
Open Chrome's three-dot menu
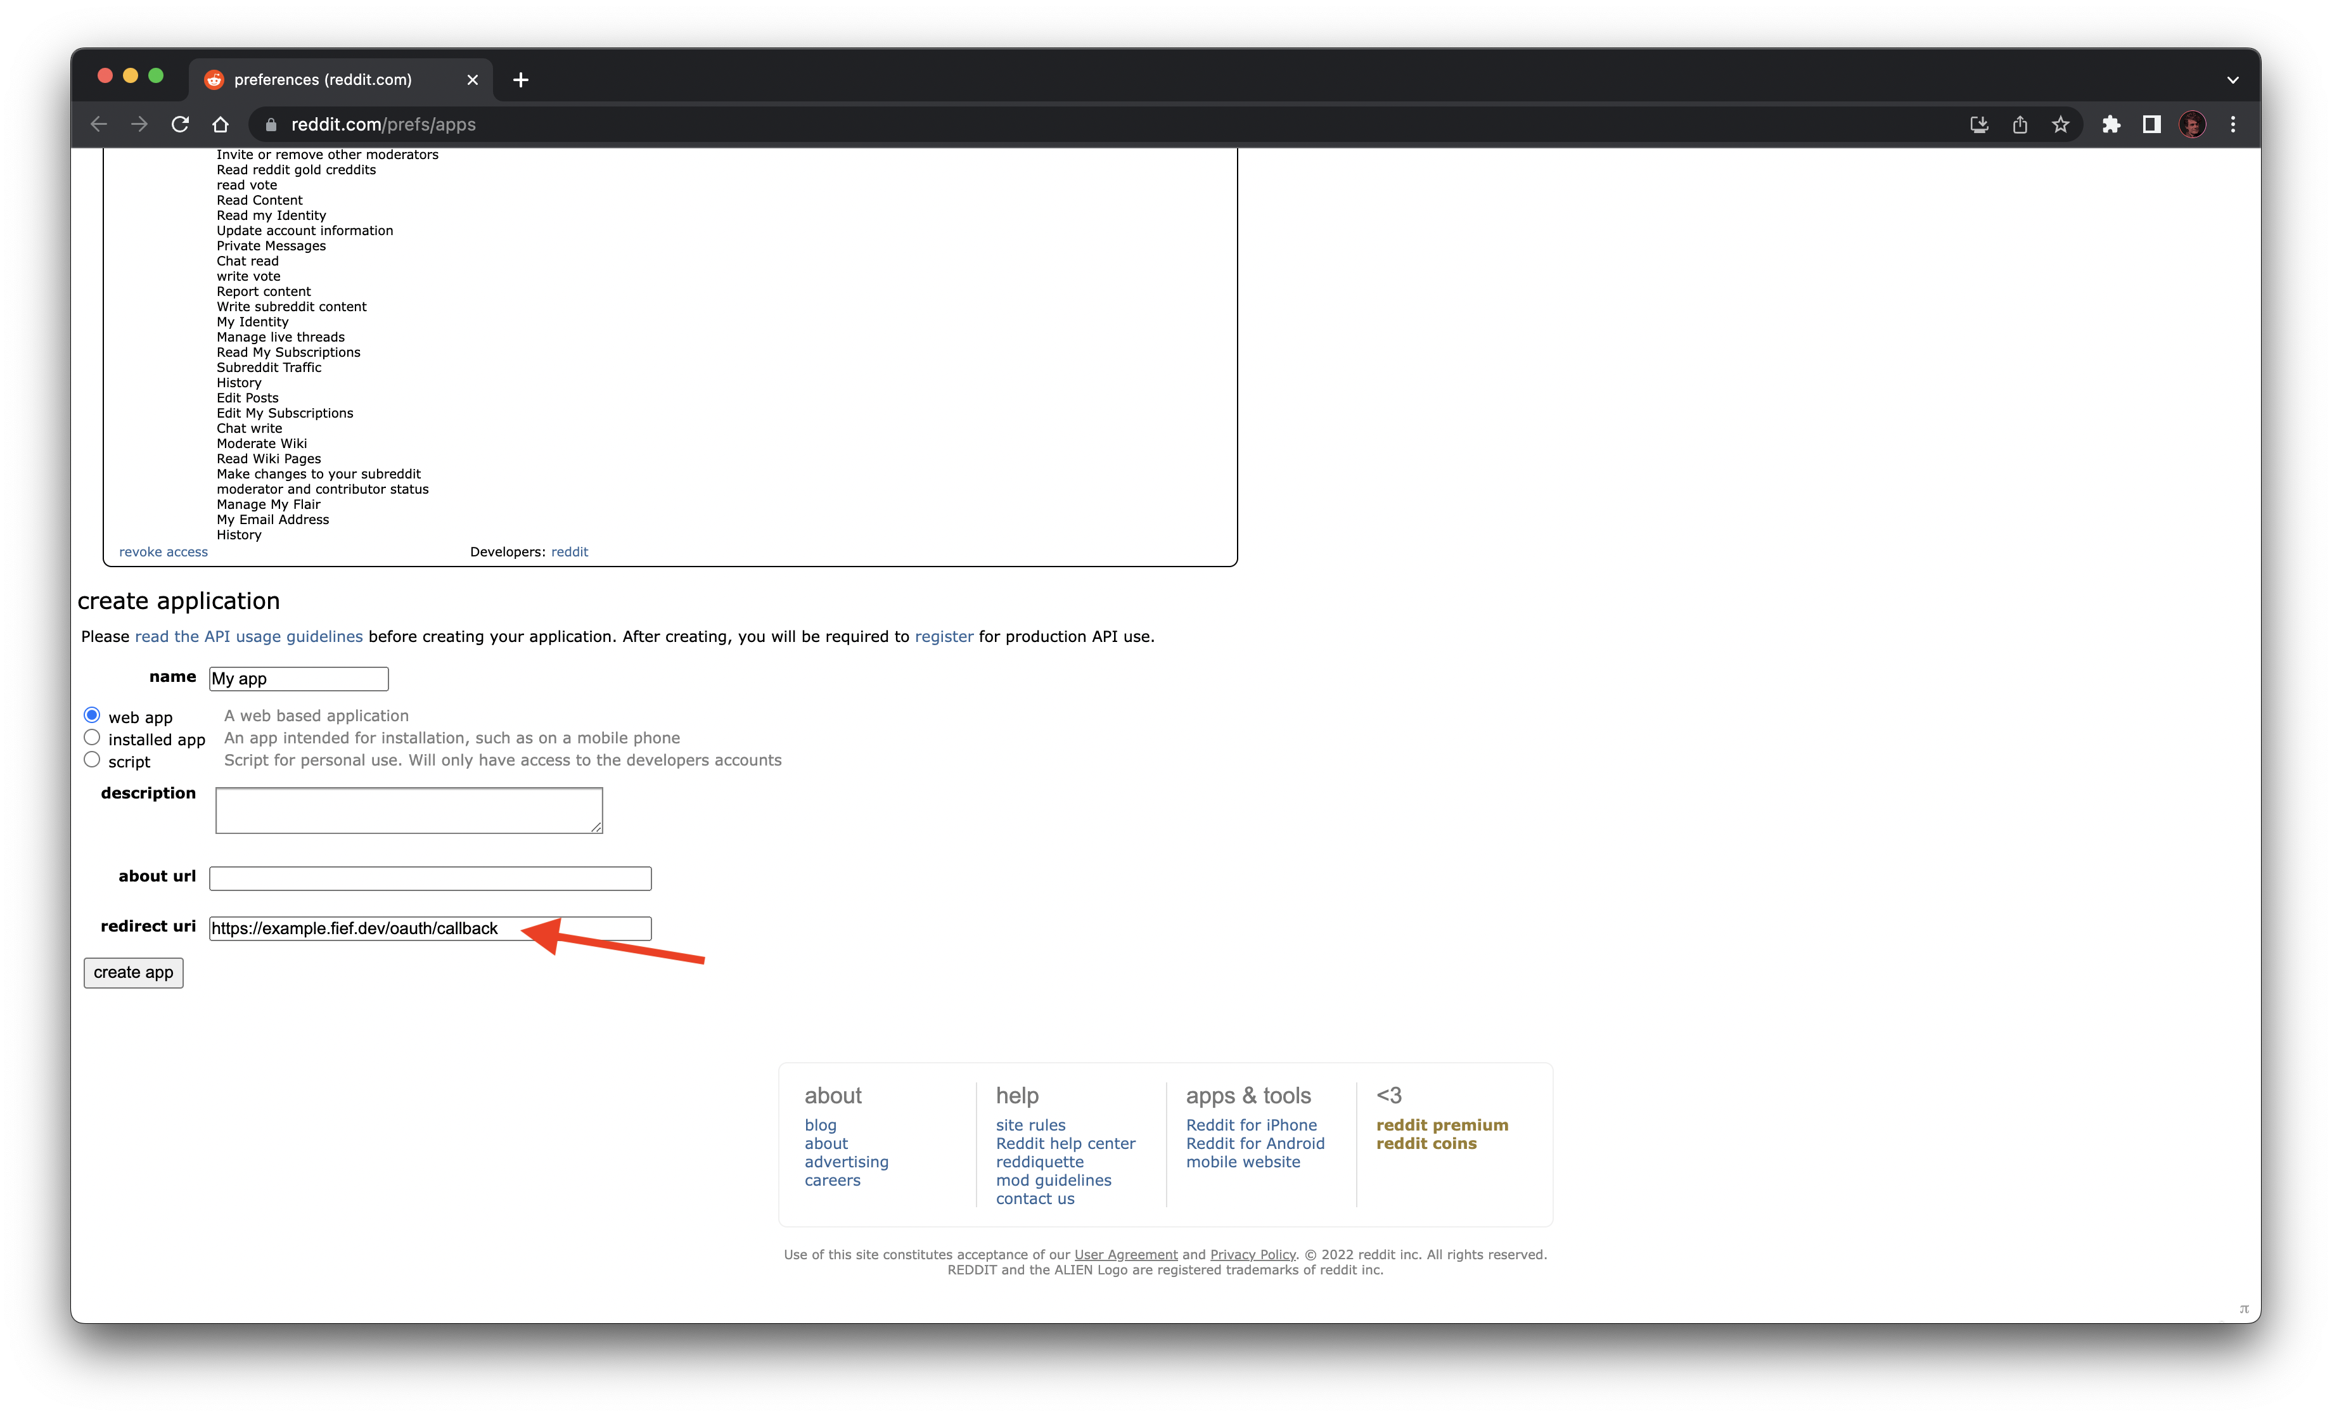pos(2233,124)
